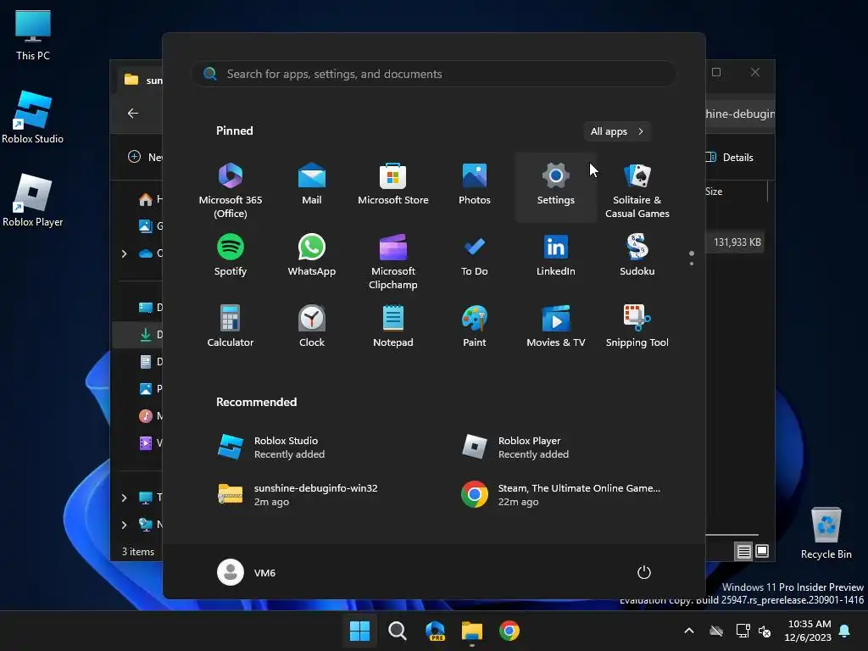Image resolution: width=868 pixels, height=651 pixels.
Task: Open clock and date flyout
Action: [808, 631]
